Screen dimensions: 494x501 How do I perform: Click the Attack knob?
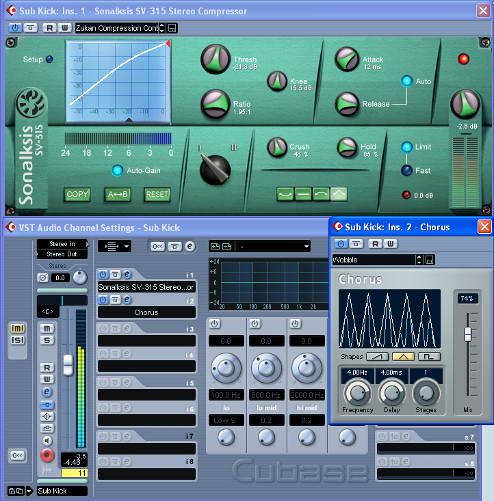pos(347,59)
